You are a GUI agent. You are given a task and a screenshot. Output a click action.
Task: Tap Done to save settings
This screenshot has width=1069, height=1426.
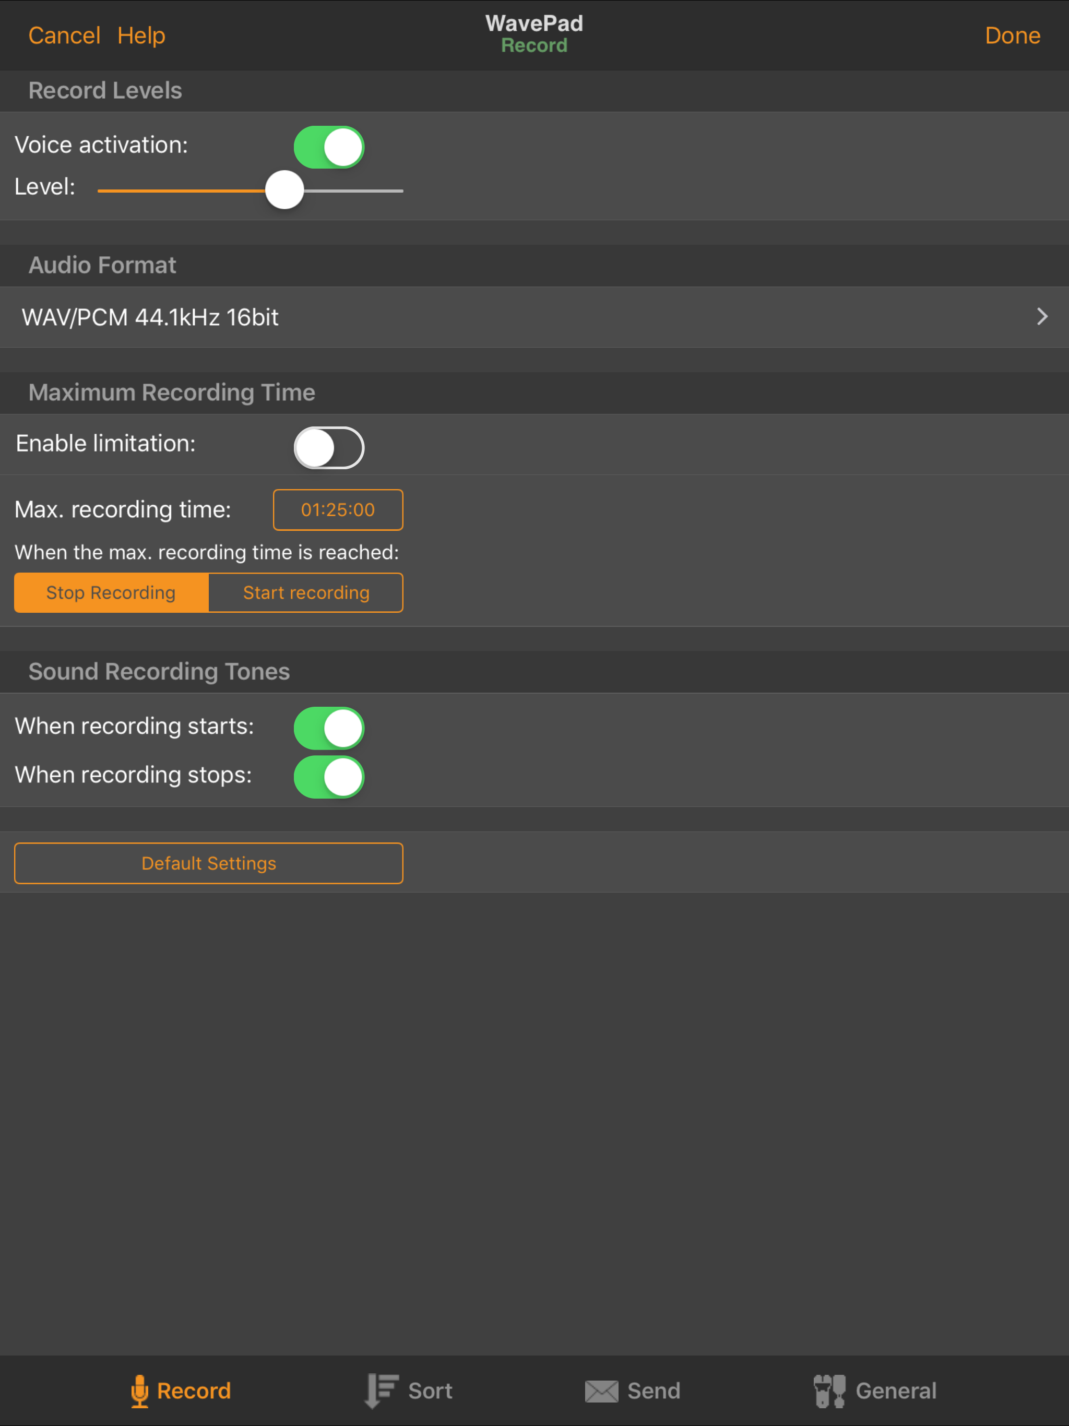(1012, 35)
